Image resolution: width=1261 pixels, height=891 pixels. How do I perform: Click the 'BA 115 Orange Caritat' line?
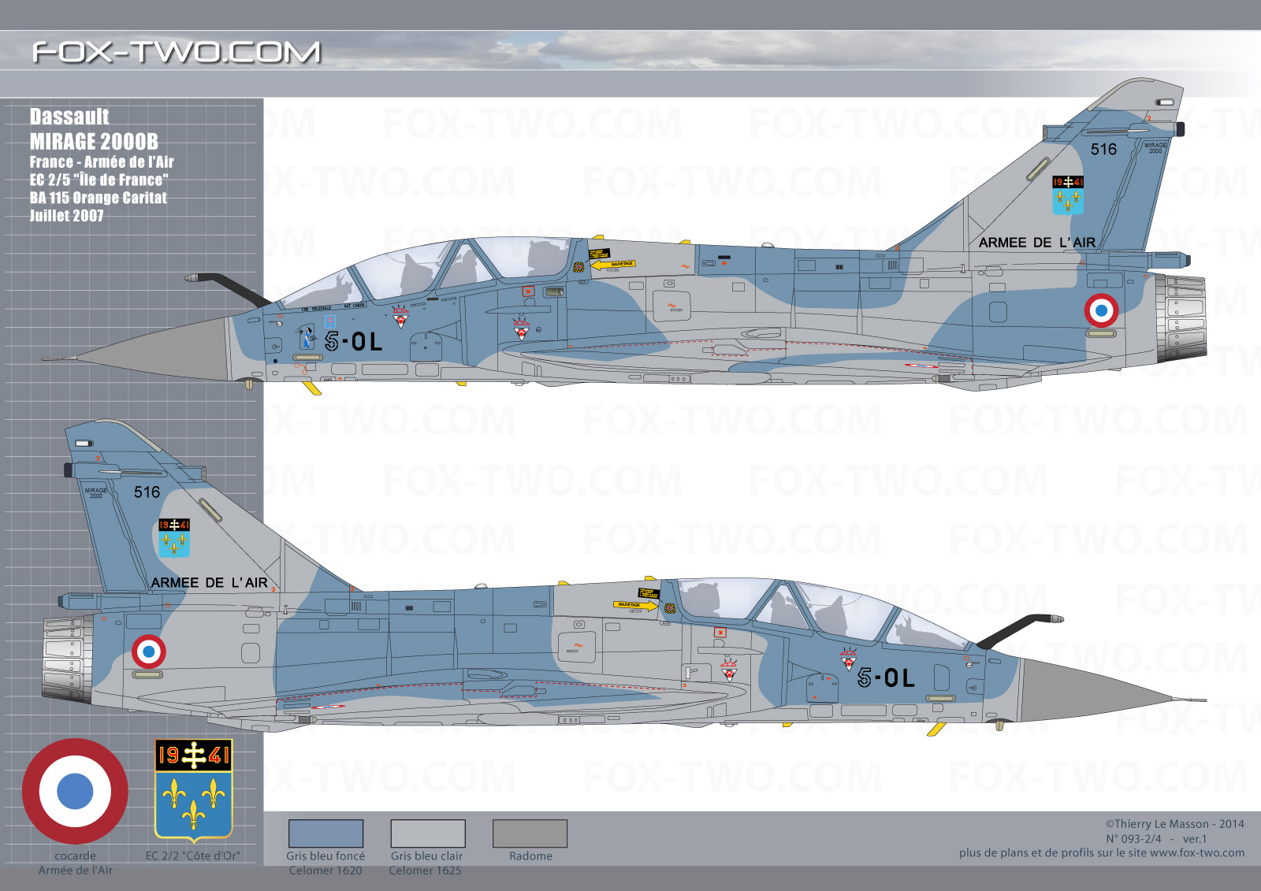98,198
